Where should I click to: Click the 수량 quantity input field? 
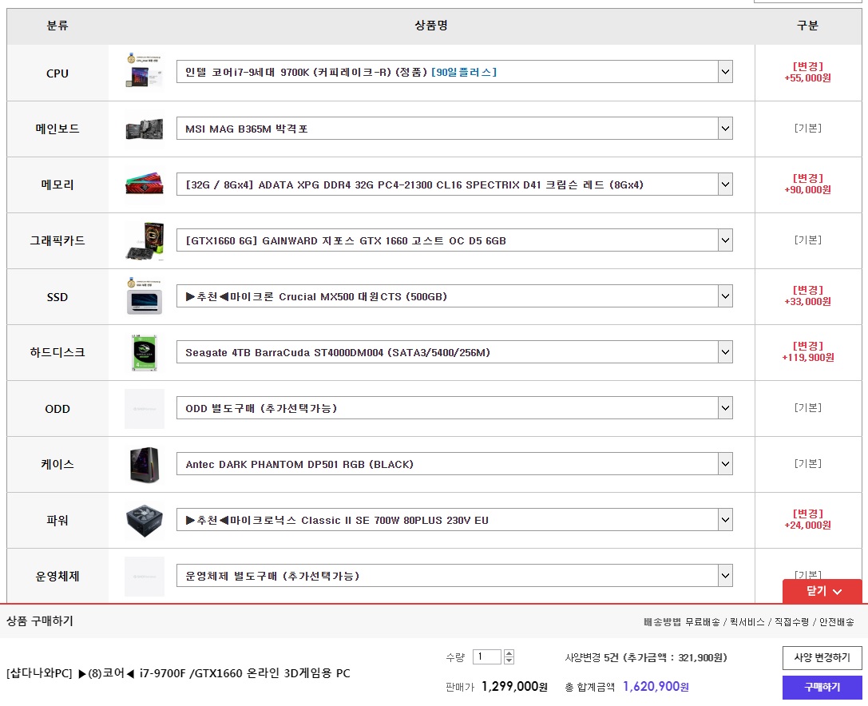click(486, 656)
